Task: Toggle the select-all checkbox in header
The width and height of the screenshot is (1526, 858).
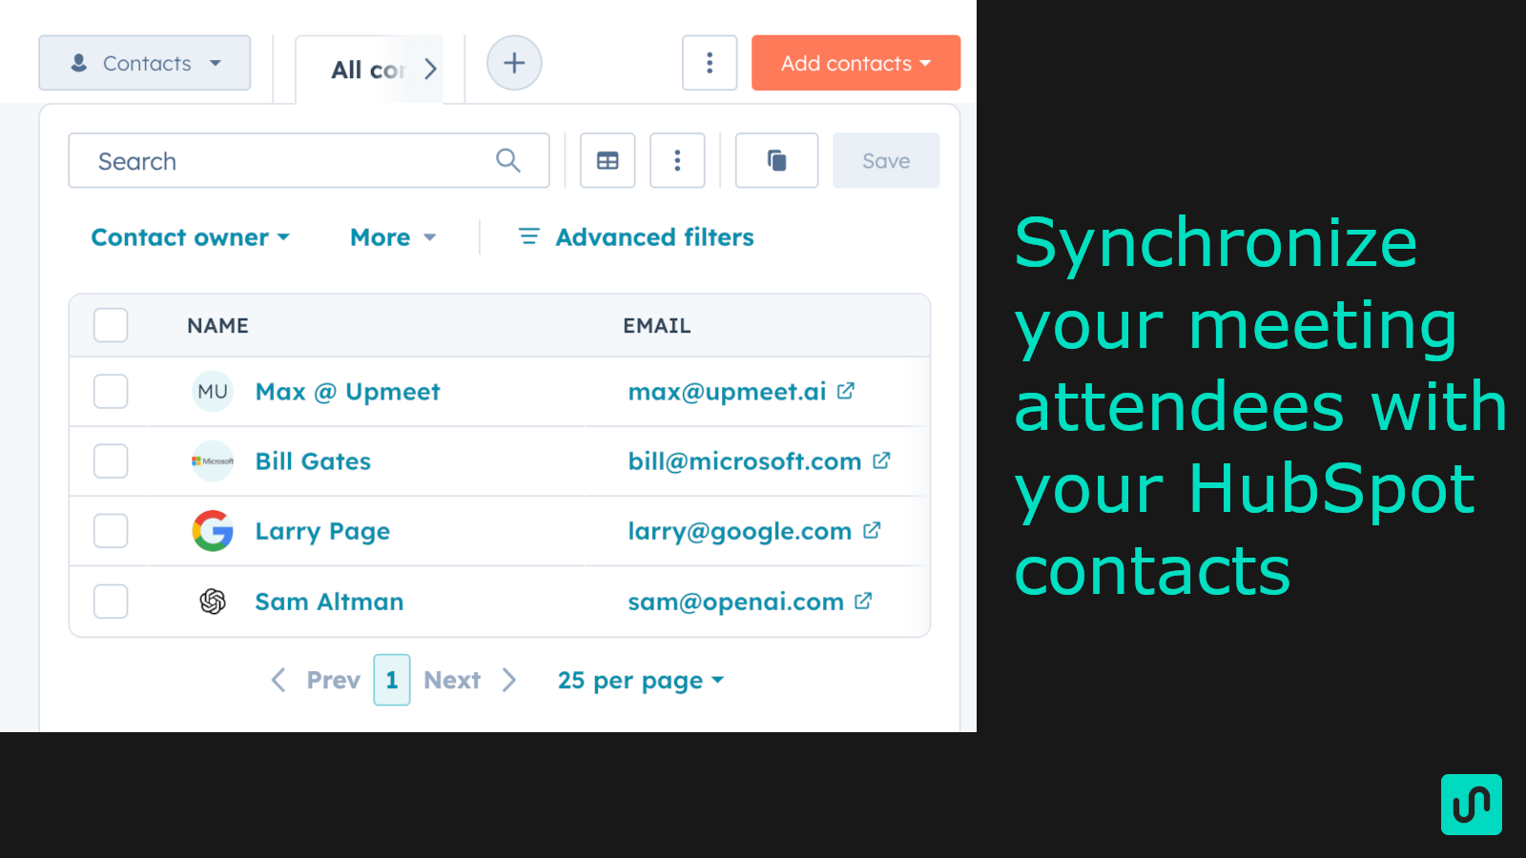Action: 111,325
